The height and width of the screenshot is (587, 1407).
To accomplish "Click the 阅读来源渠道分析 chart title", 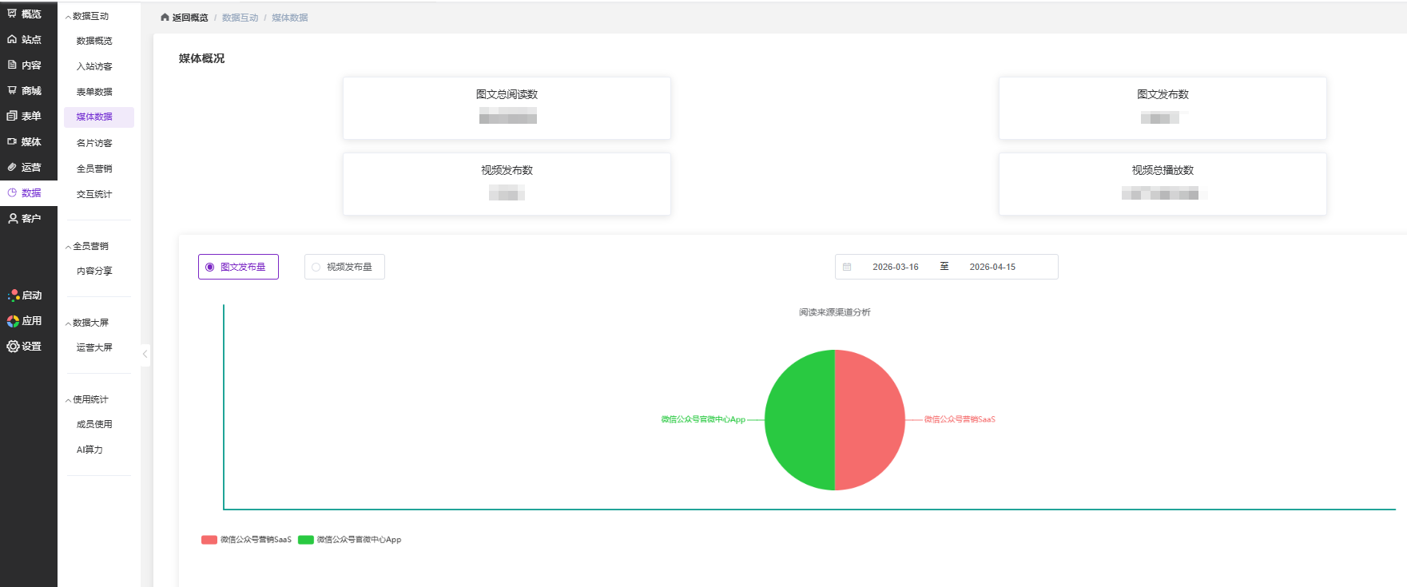I will [x=835, y=312].
